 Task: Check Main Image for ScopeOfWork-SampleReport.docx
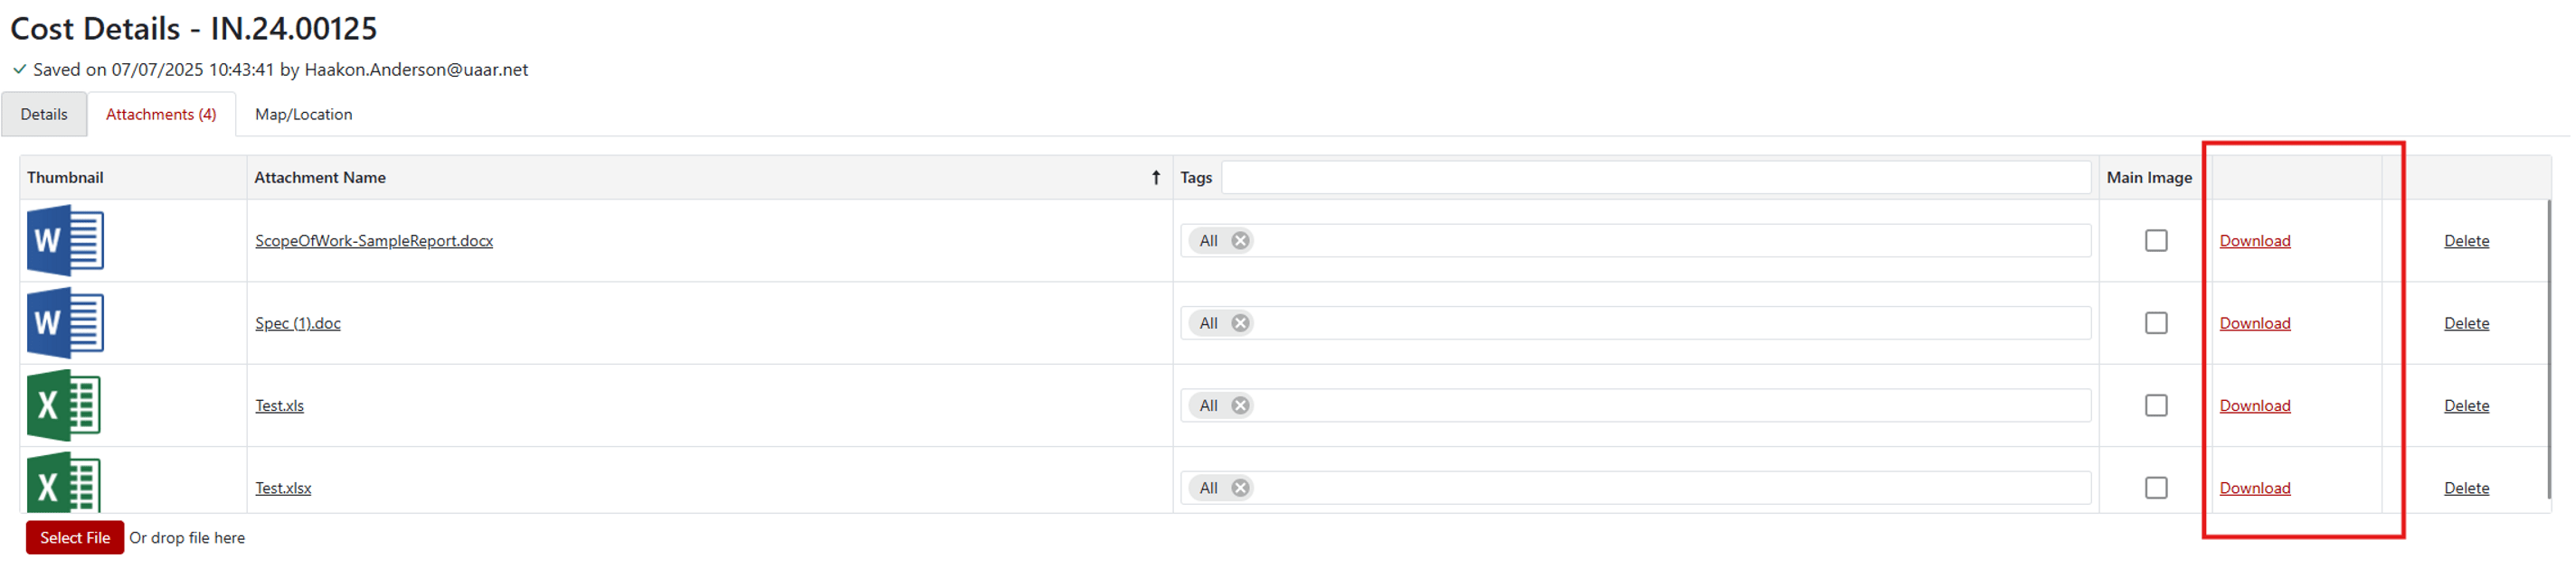pyautogui.click(x=2156, y=240)
